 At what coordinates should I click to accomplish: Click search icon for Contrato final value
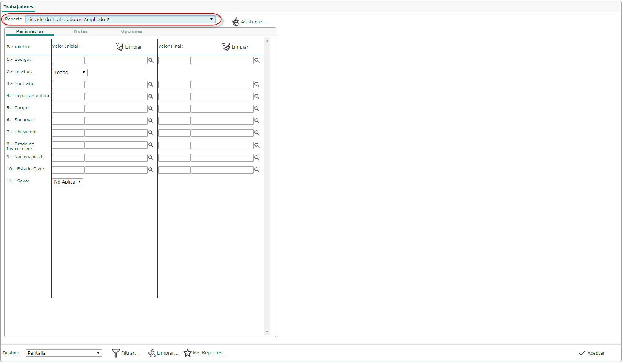(257, 85)
